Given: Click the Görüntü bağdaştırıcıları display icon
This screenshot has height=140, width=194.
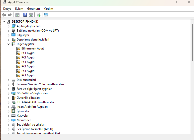Looking at the screenshot, I should click(13, 93).
